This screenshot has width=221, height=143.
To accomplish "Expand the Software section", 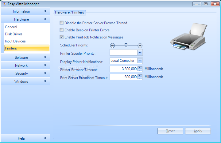I will coord(25,57).
